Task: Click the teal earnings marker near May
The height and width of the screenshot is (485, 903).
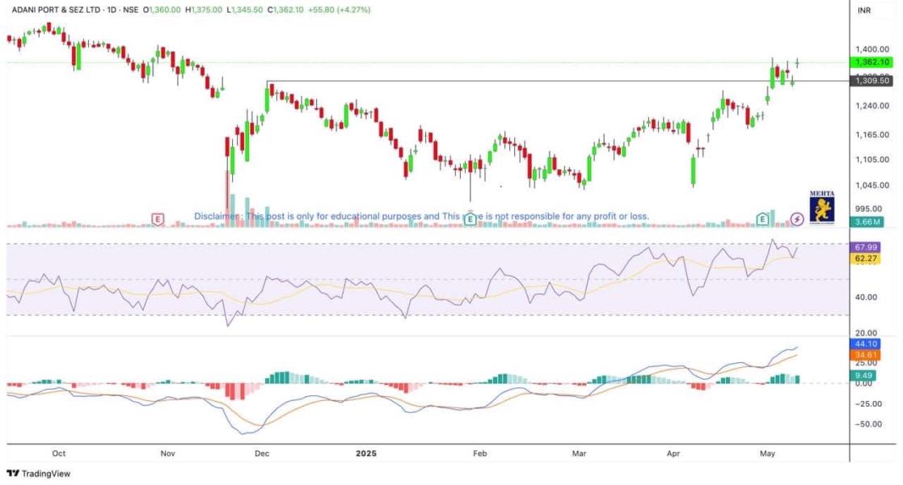Action: (762, 219)
